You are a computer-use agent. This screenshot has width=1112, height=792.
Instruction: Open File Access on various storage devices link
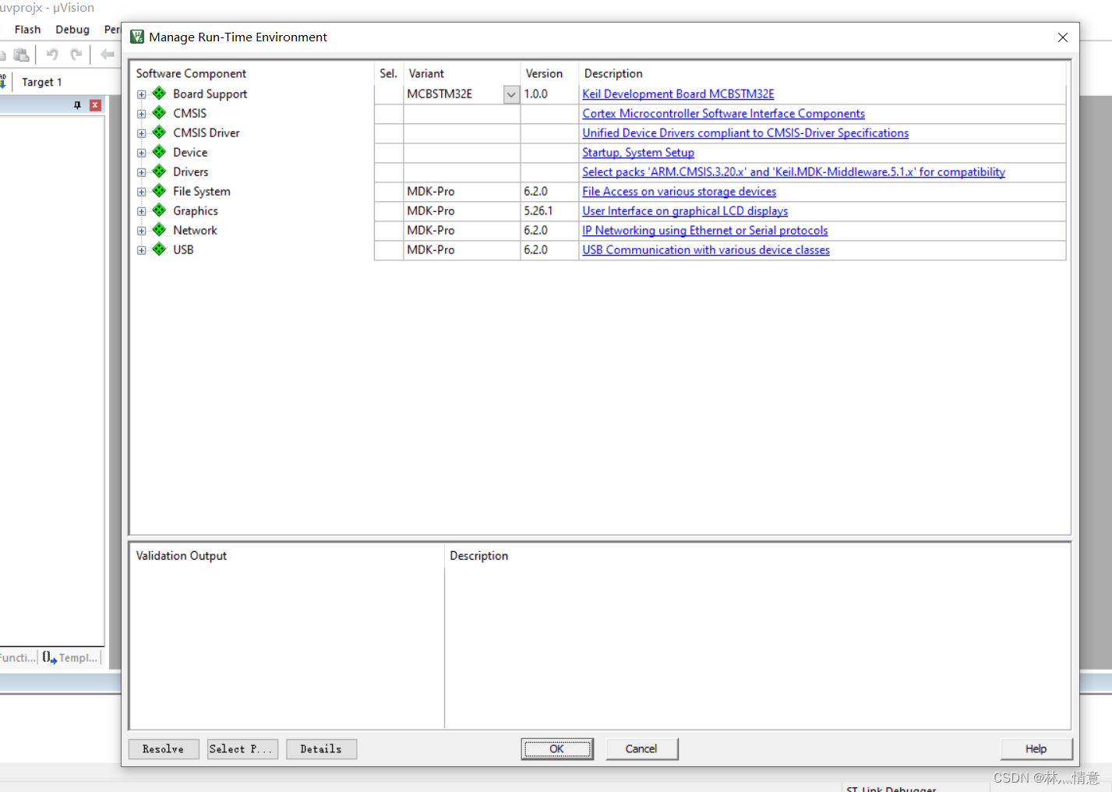(679, 191)
